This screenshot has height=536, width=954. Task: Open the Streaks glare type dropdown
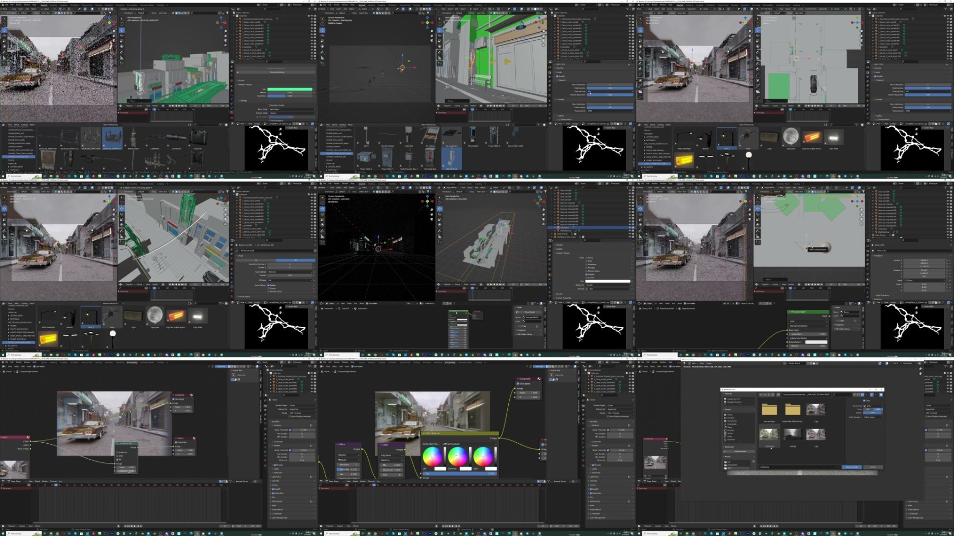click(x=348, y=455)
